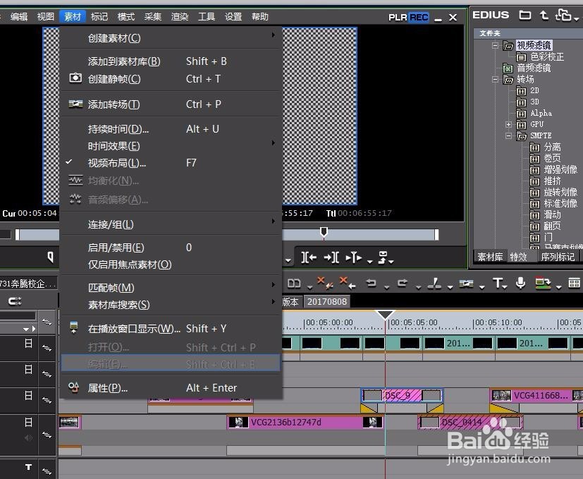The height and width of the screenshot is (479, 583).
Task: Select the VCG2136b12747d clip
Action: [x=305, y=422]
